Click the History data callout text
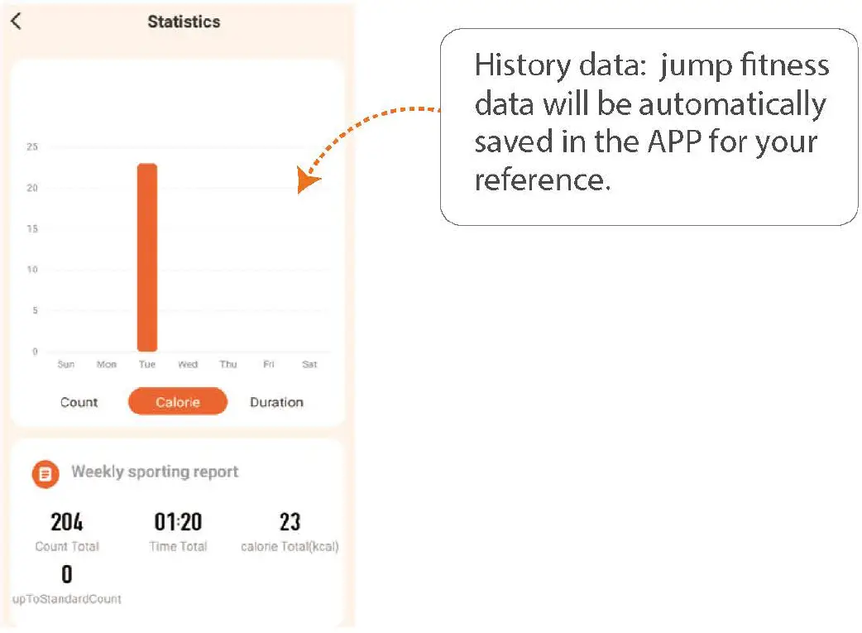Screen dimensions: 862x633 pos(650,122)
